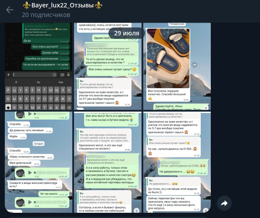Click the '29 июля' date badge

pyautogui.click(x=127, y=33)
